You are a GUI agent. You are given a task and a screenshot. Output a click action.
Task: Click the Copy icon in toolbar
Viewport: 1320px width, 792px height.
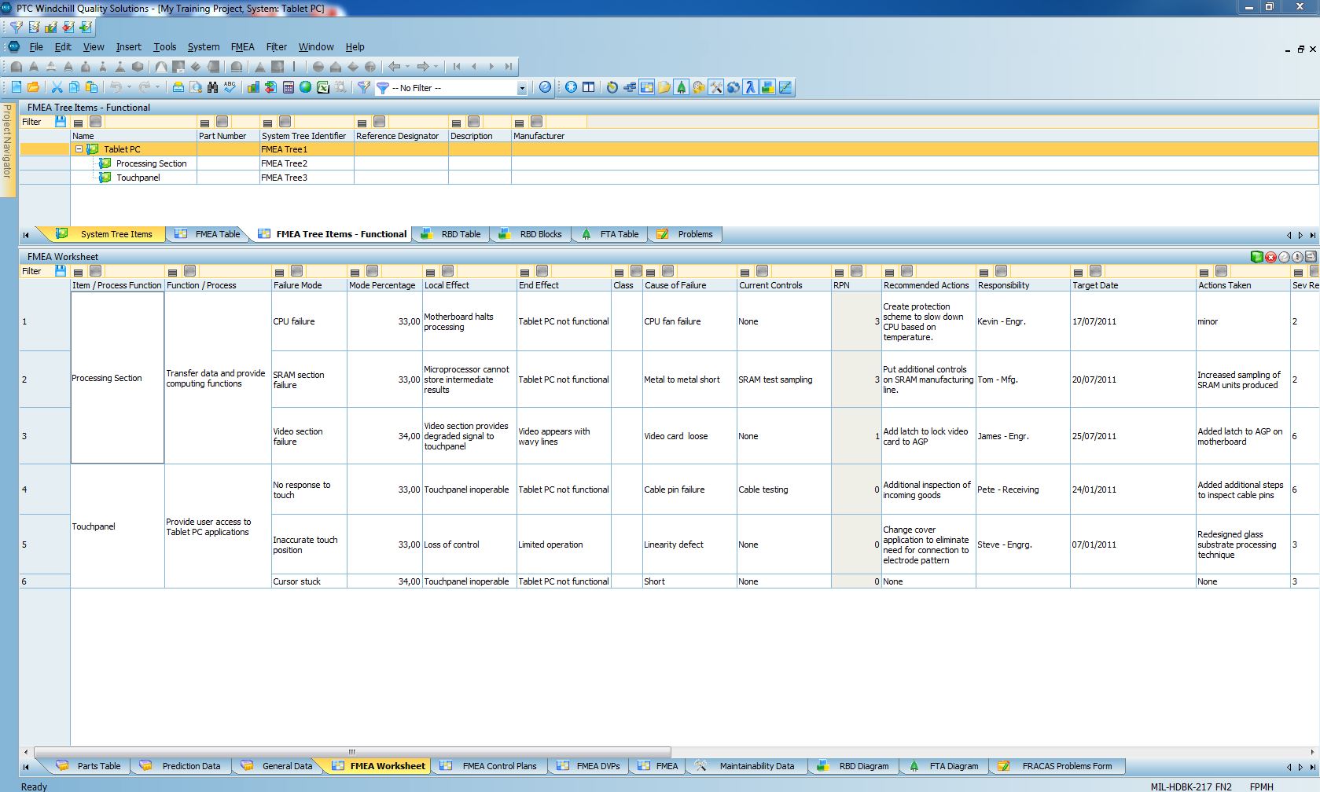[74, 87]
